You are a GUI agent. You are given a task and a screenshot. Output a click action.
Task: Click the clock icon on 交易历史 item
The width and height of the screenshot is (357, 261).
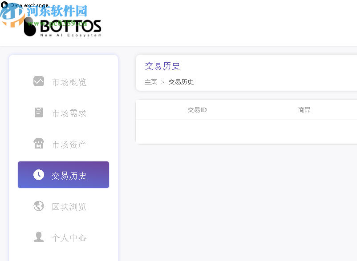click(38, 174)
